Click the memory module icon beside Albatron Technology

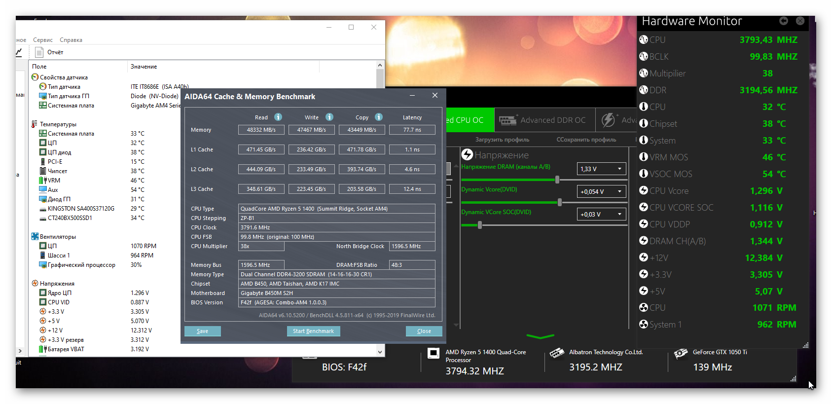pos(557,353)
